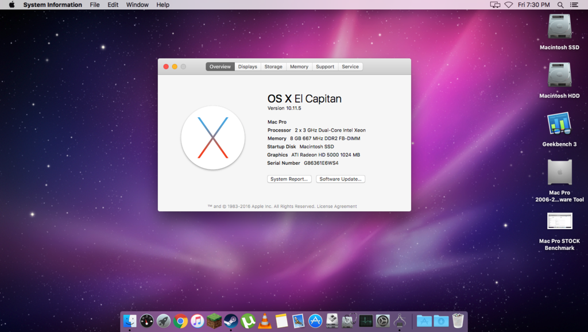This screenshot has width=588, height=332.
Task: Open the Applications folder stack in Dock
Action: pyautogui.click(x=424, y=321)
